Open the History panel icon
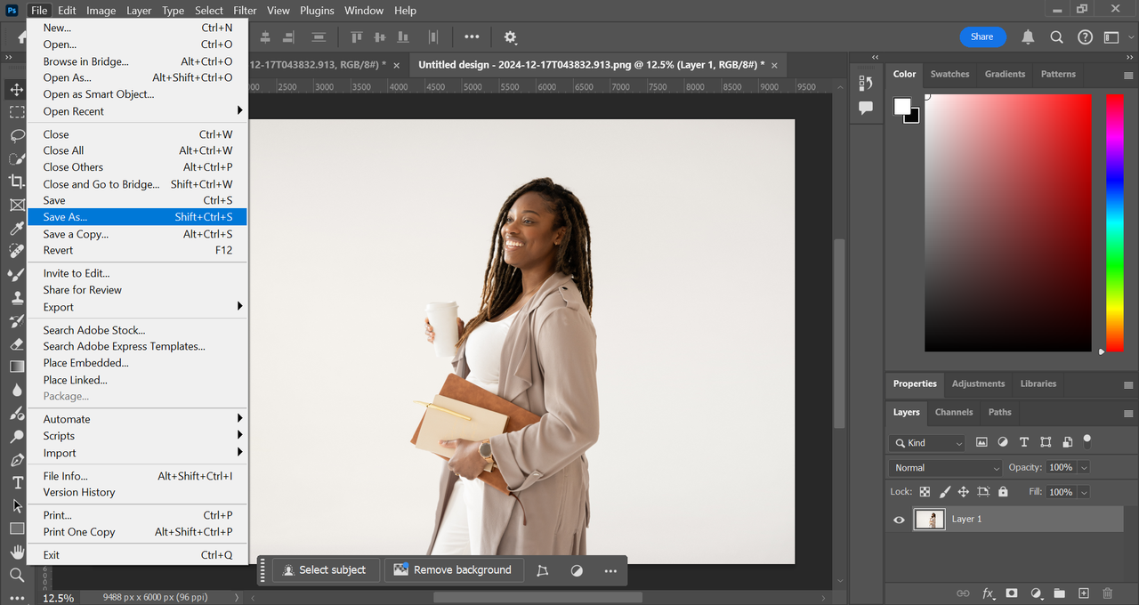 [x=866, y=83]
